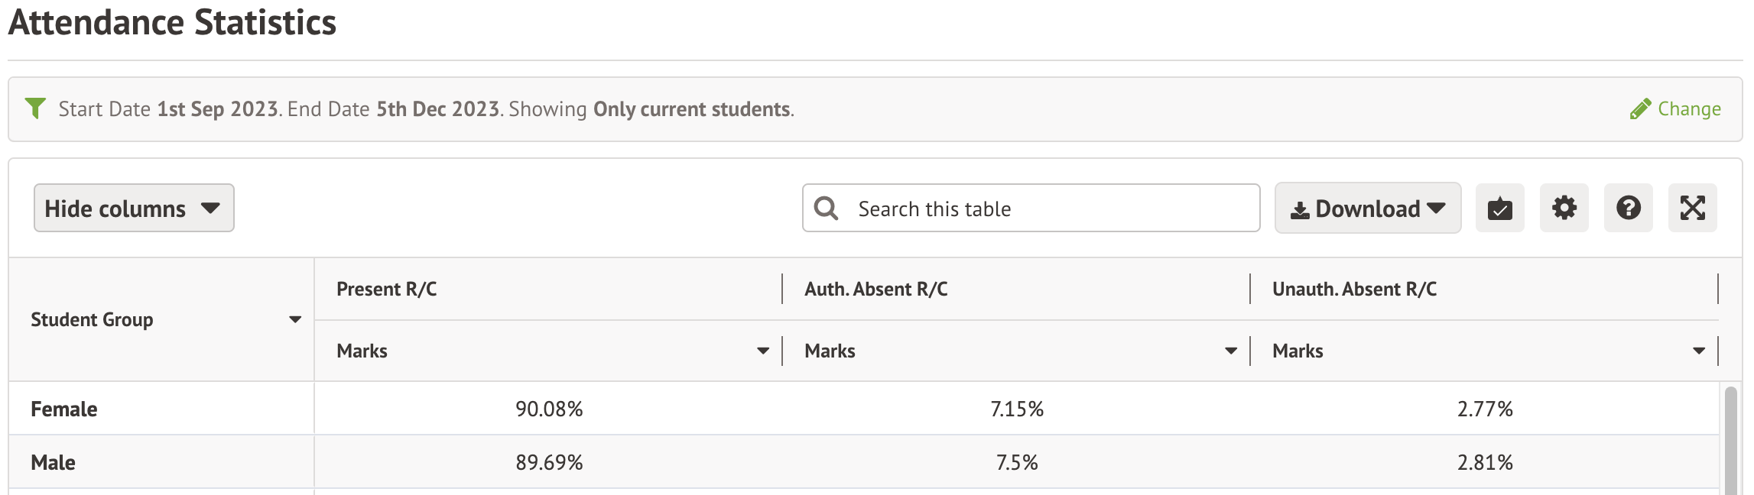Open Present R/C Marks sort arrow
Viewport: 1754px width, 495px height.
[762, 351]
